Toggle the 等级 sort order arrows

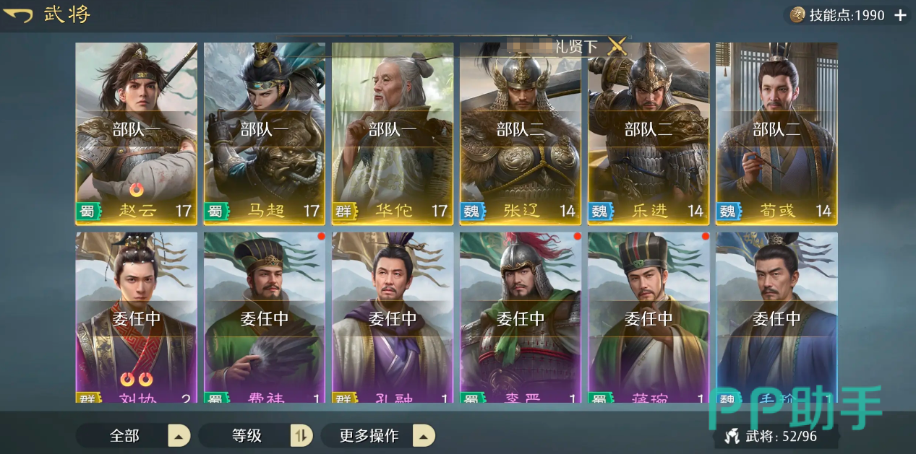point(301,435)
